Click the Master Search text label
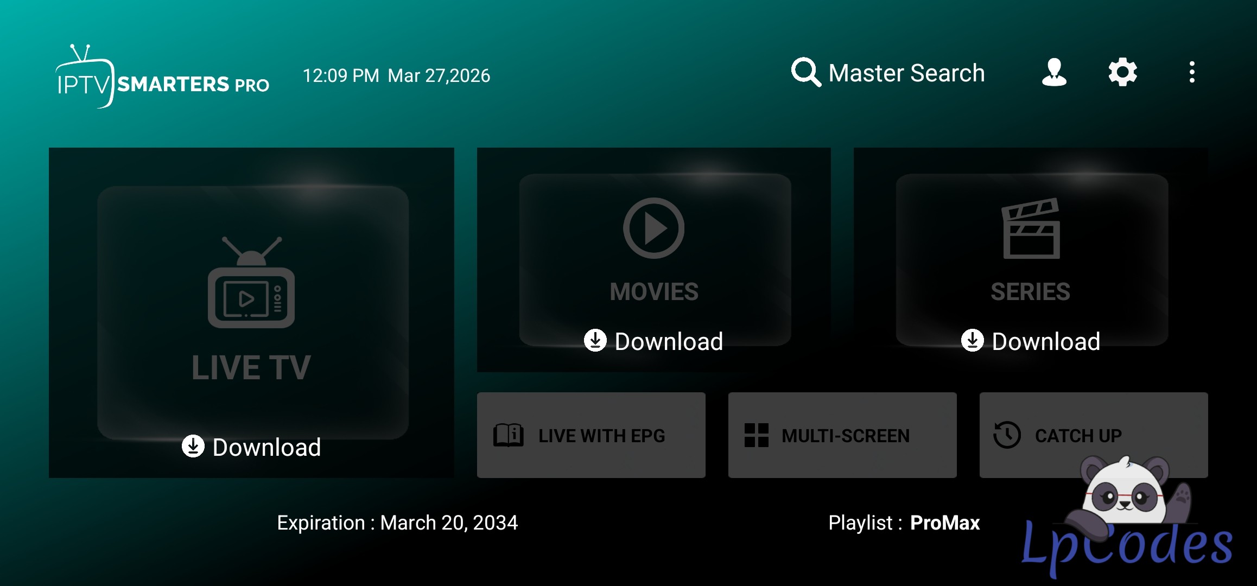This screenshot has height=586, width=1257. click(906, 73)
